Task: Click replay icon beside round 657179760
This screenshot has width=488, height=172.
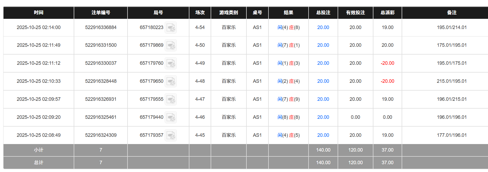Action: [171, 63]
